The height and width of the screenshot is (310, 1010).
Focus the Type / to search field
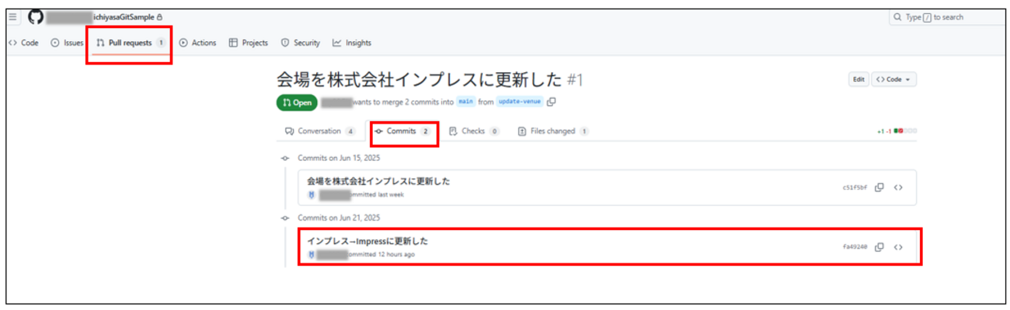coord(947,17)
